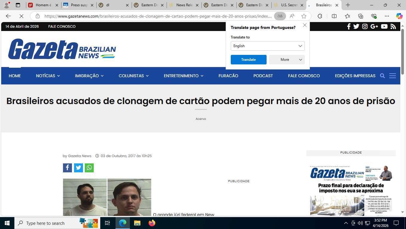Viewport: 406px width, 229px height.
Task: Open Browser essentials icon
Action: 374,16
